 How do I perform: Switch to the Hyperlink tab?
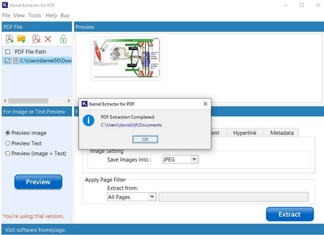245,133
